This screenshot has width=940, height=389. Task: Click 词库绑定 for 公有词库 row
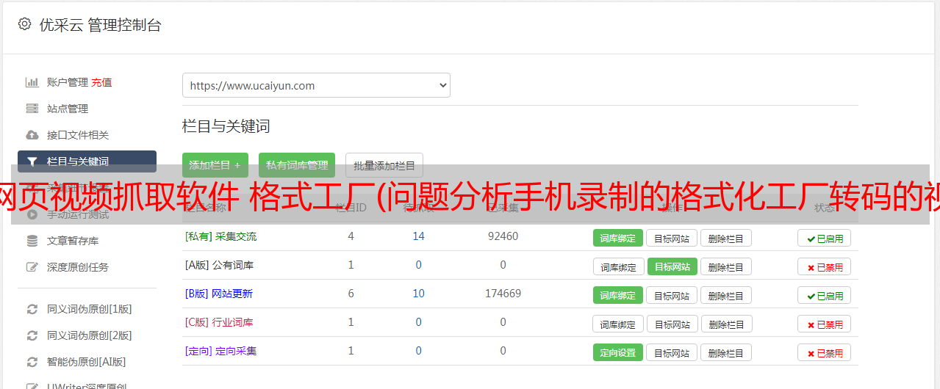tap(618, 266)
